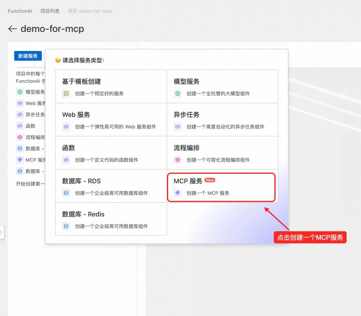Viewport: 361px width, 316px height.
Task: Click the back arrow beside demo-for-mcp
Action: pos(12,29)
